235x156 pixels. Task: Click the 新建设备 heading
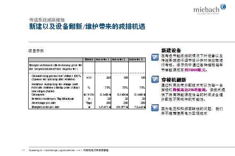click(171, 50)
